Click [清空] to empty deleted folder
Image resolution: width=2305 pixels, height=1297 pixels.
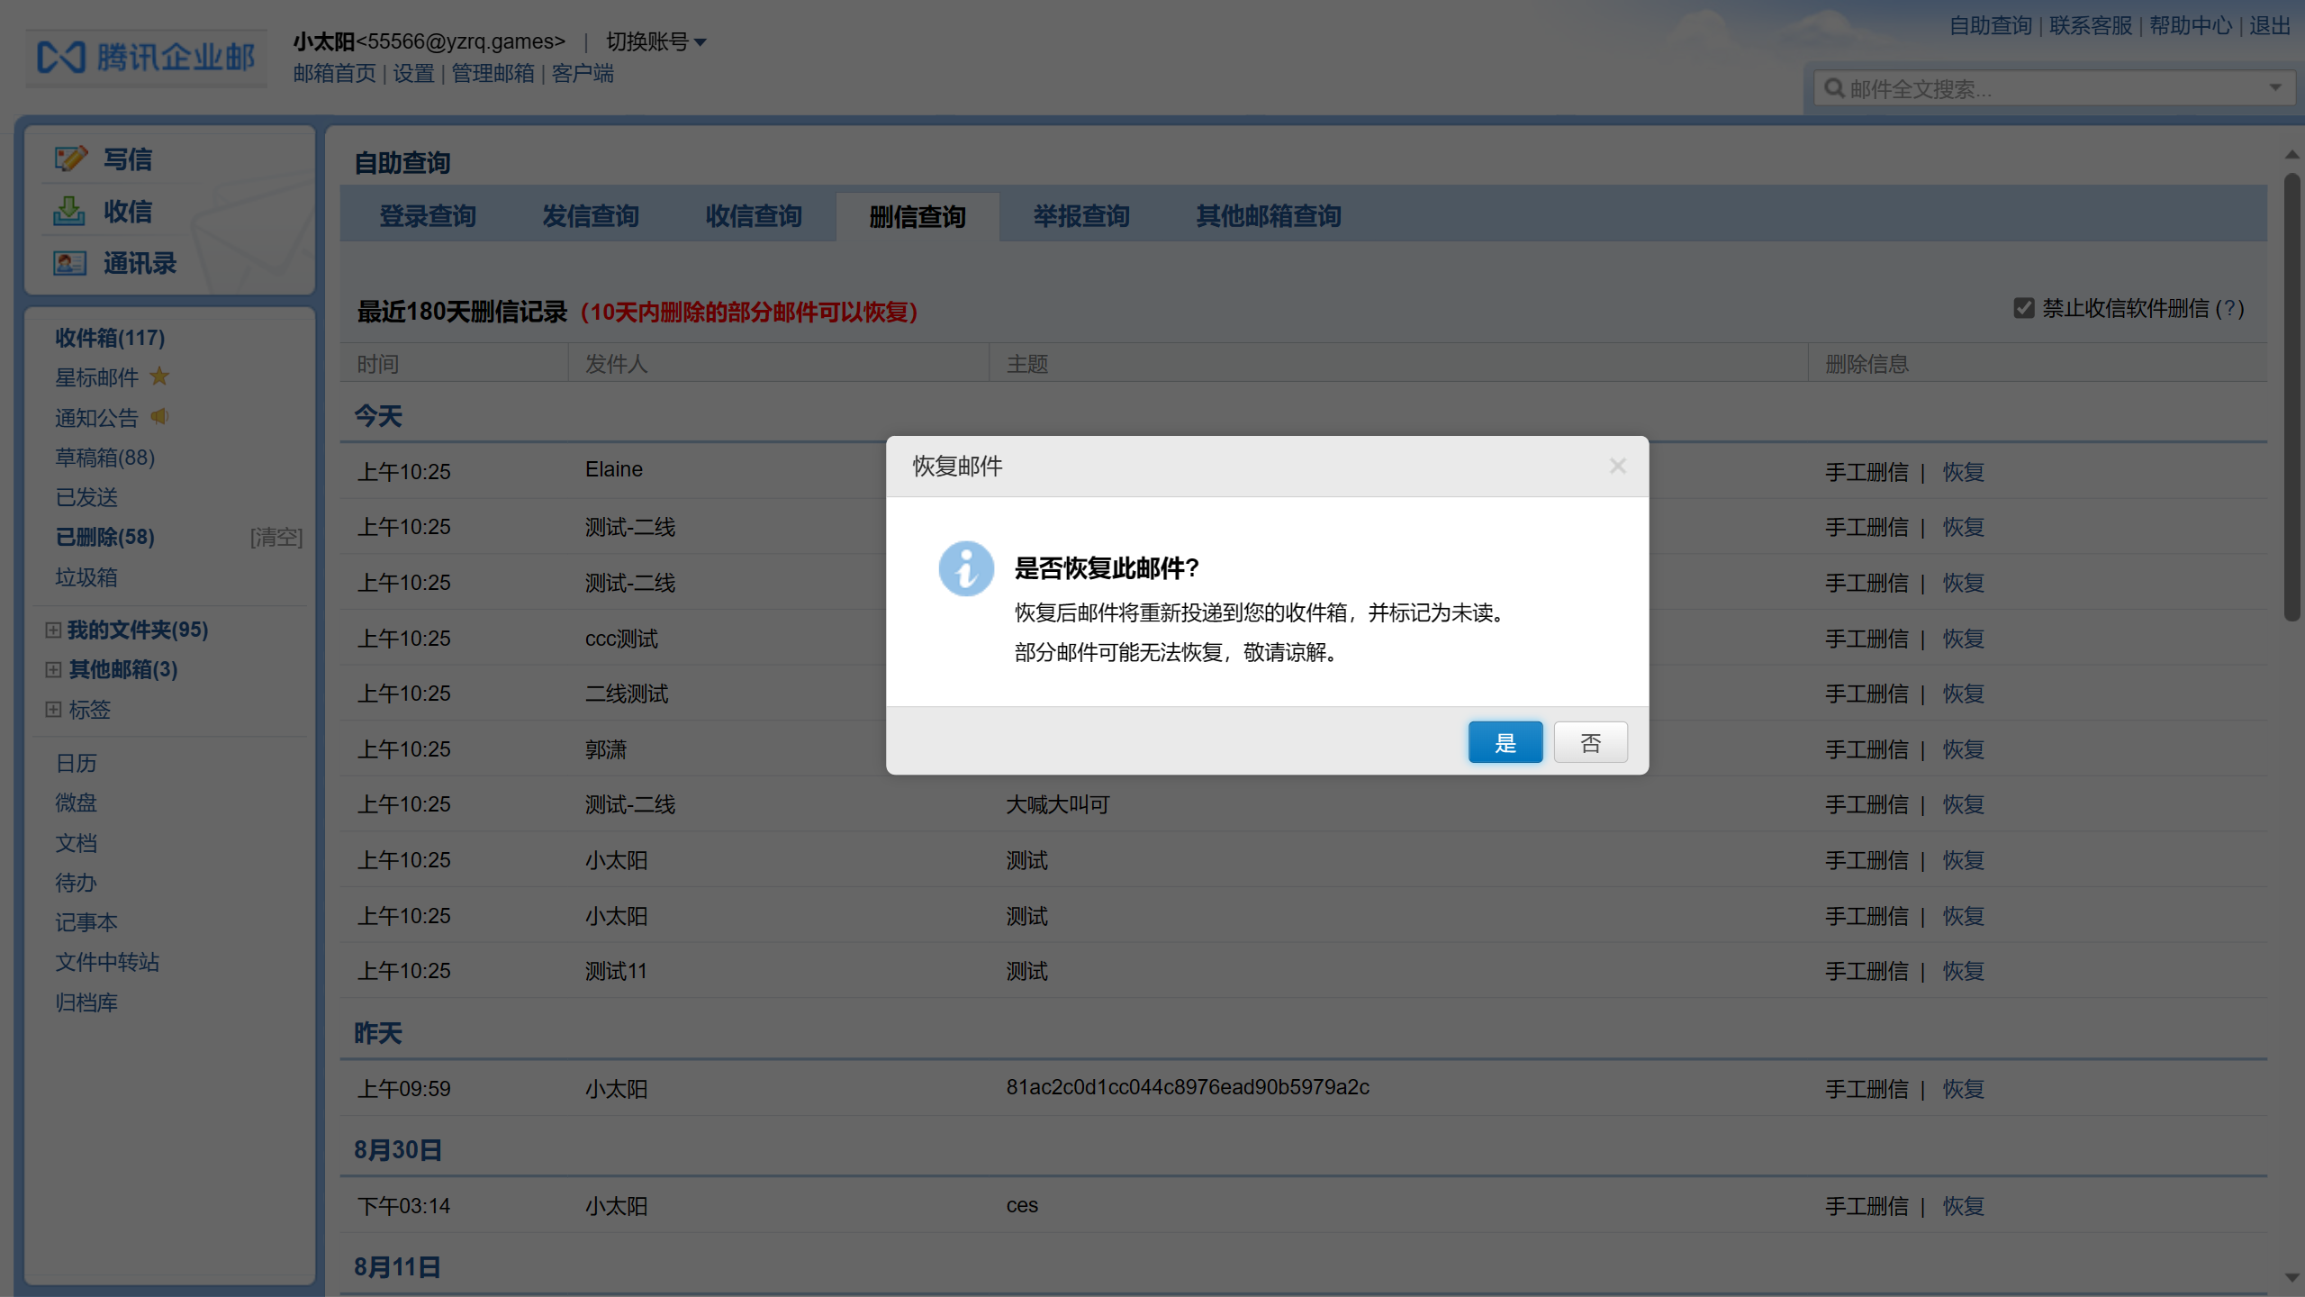click(x=276, y=537)
